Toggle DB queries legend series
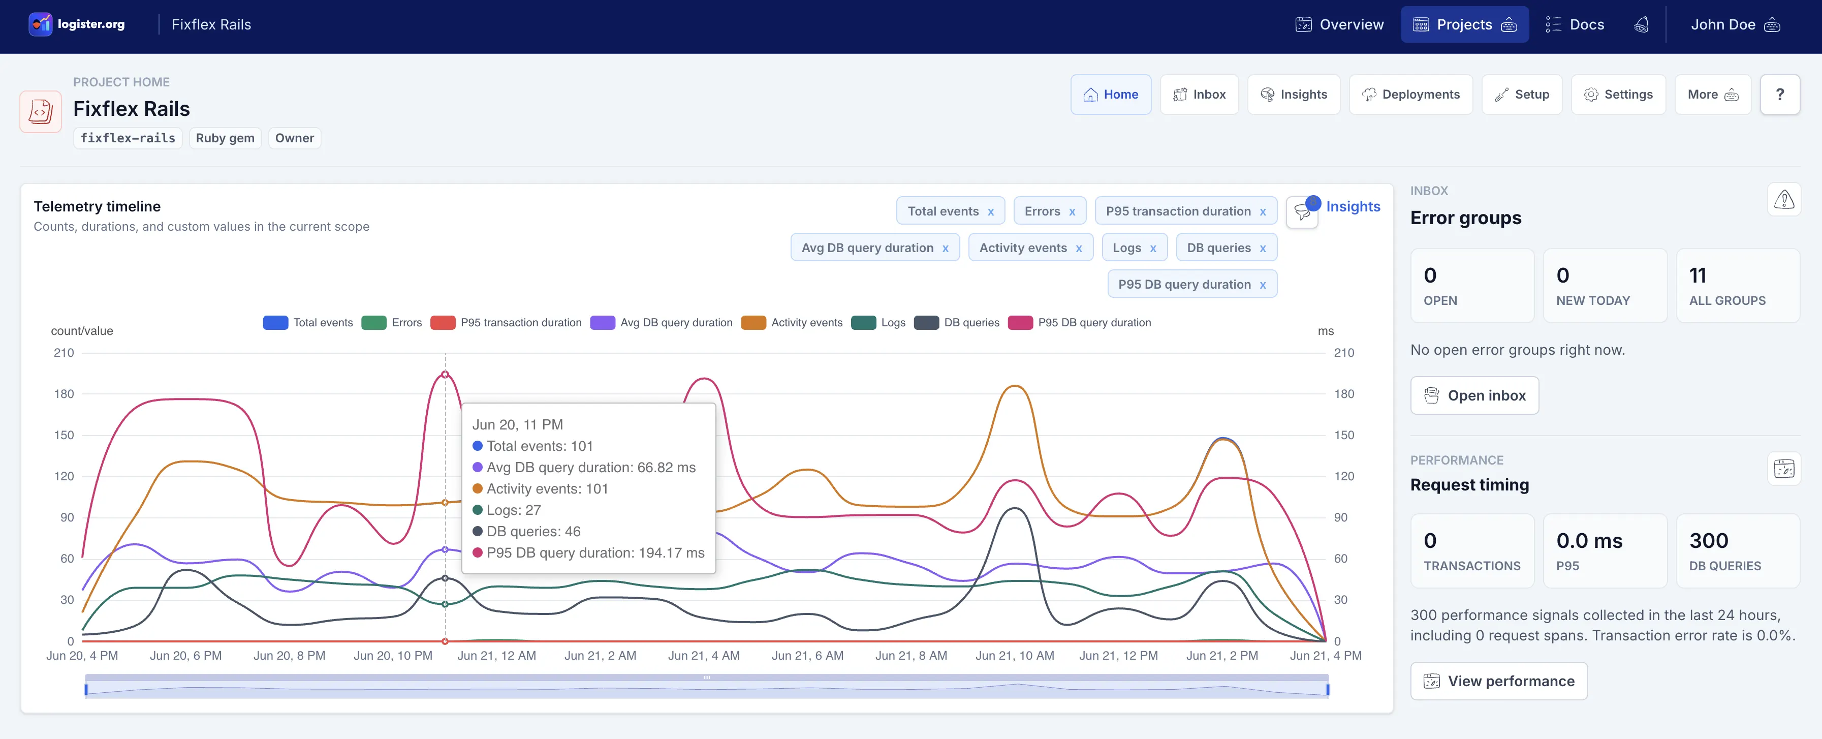This screenshot has width=1822, height=739. point(956,323)
